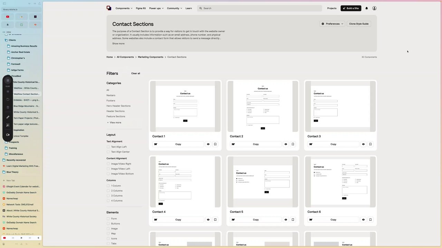Click the Webflow icon on Contact 3 card
Screen dimensions: 442x248
(311, 144)
